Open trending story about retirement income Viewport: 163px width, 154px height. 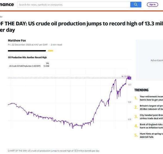click(x=151, y=98)
